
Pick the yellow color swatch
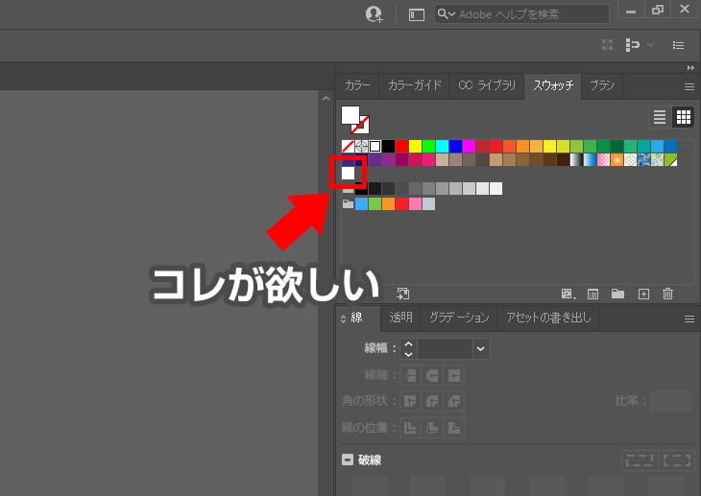(416, 147)
